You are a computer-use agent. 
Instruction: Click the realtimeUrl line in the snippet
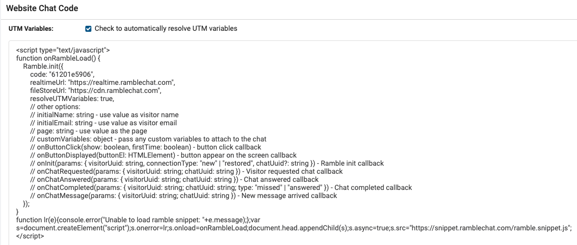(x=102, y=82)
